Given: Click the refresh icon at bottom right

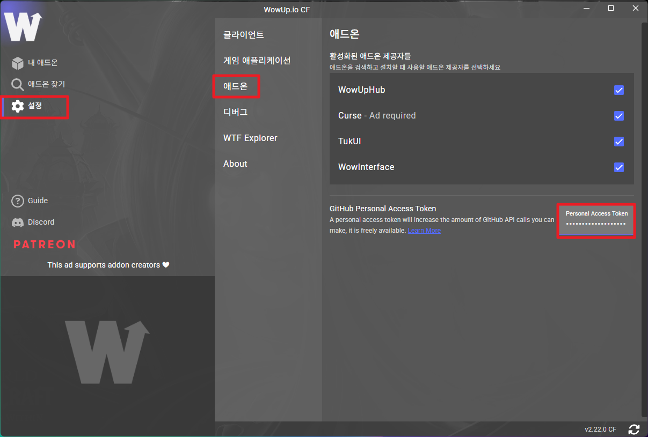Looking at the screenshot, I should click(634, 429).
